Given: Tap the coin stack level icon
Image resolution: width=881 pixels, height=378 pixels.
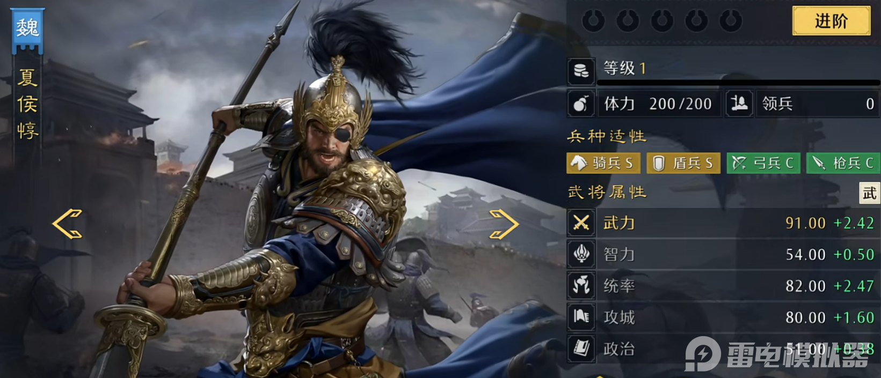Looking at the screenshot, I should click(x=581, y=71).
